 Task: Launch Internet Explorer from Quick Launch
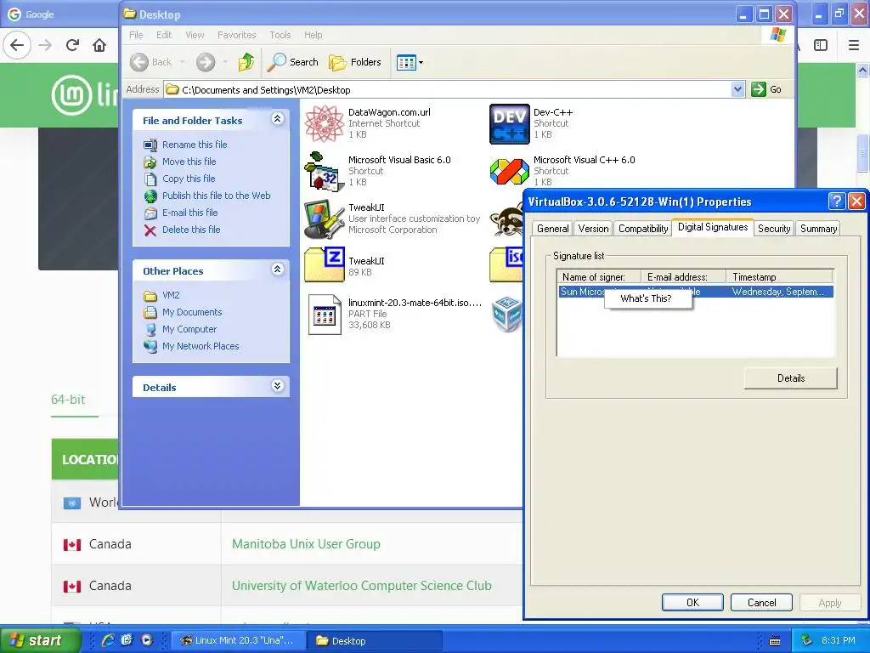pos(108,640)
